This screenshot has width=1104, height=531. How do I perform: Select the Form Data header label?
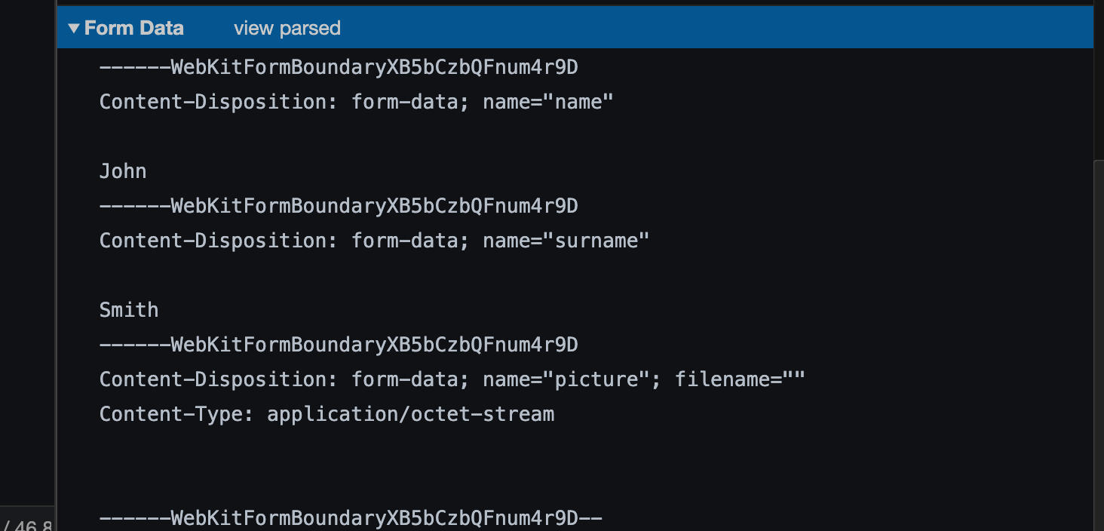pyautogui.click(x=134, y=29)
